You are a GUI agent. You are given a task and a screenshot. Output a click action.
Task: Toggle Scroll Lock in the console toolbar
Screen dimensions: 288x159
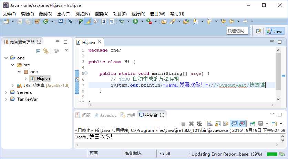[218, 124]
